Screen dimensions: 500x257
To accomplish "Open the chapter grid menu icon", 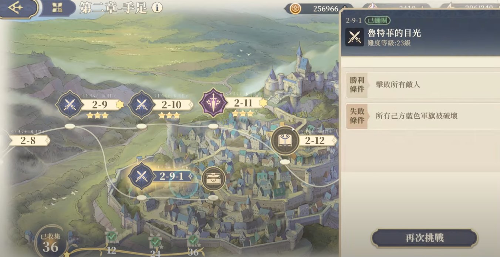I will click(x=57, y=8).
